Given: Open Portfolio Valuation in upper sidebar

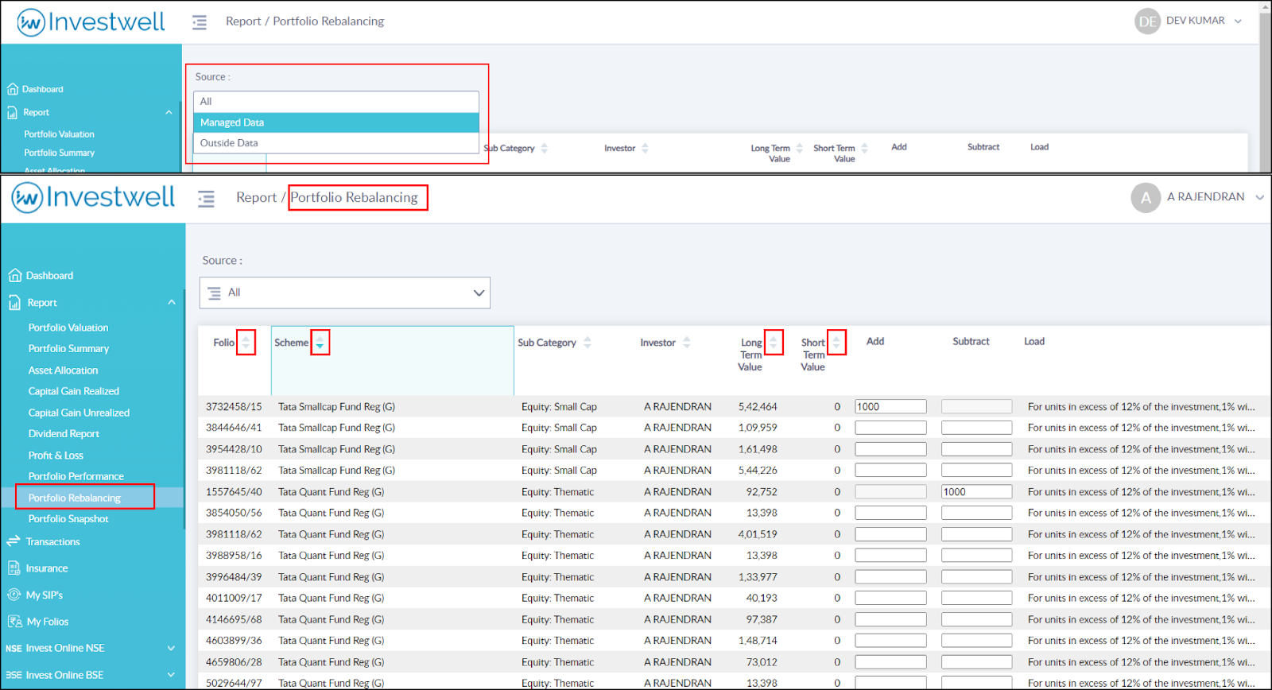Looking at the screenshot, I should [x=59, y=134].
